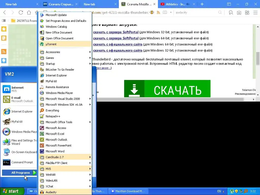Screen dimensions: 260x195
Task: Open E-mail Microsoft Outlook pinned item
Action: pyautogui.click(x=19, y=99)
